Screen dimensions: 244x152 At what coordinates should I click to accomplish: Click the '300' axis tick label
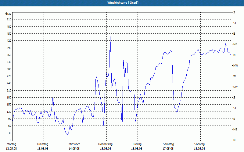tap(9, 69)
